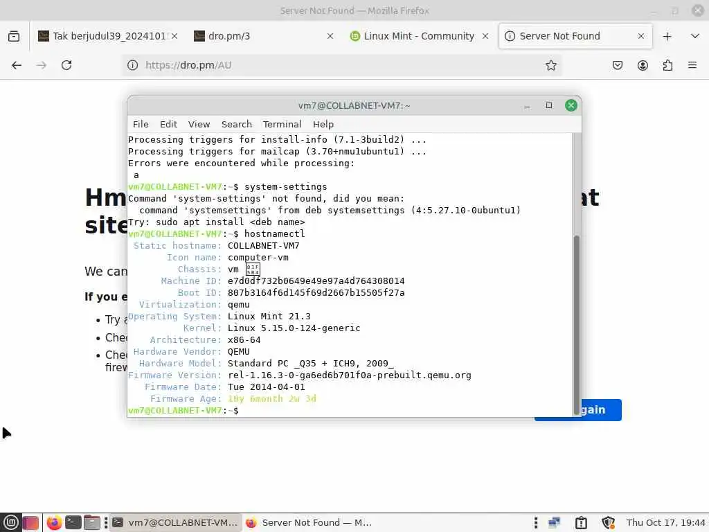Click 'Linux 5.15.0-124-generic' kernel text
Viewport: 709px width, 532px height.
pos(294,328)
